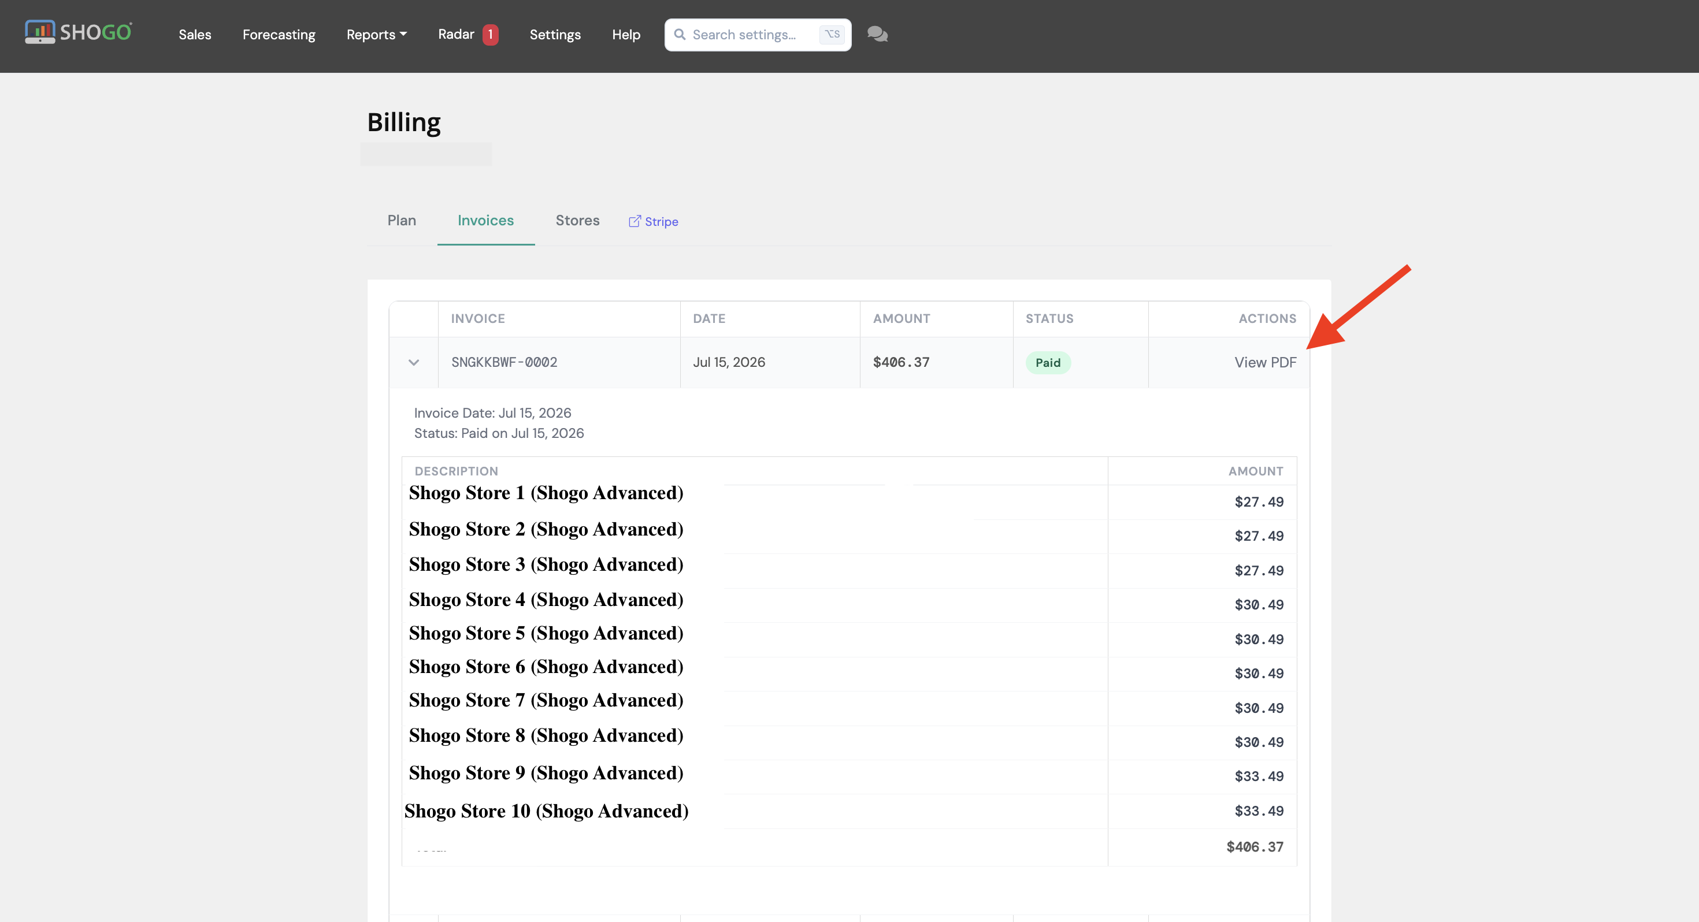Select the Invoices tab
Screen dimensions: 1699x922
[x=485, y=220]
